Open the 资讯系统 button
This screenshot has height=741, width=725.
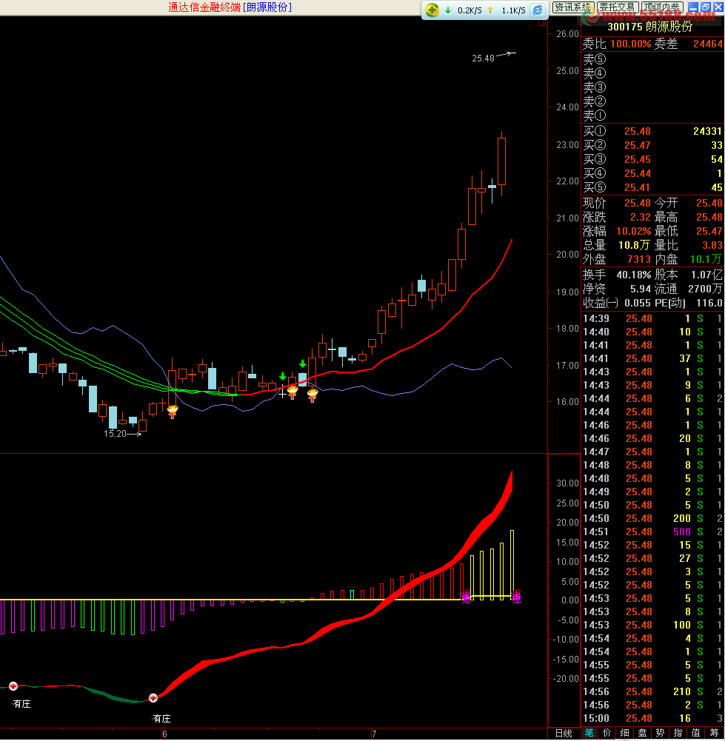point(572,7)
